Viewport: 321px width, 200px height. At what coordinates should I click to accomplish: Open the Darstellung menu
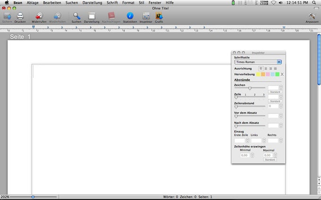coord(92,3)
